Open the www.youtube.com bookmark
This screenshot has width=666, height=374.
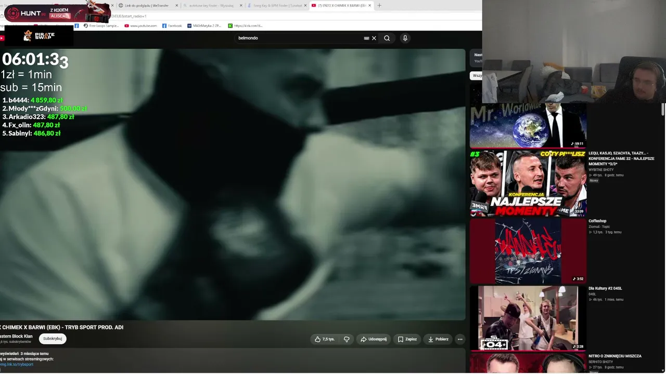coord(140,25)
